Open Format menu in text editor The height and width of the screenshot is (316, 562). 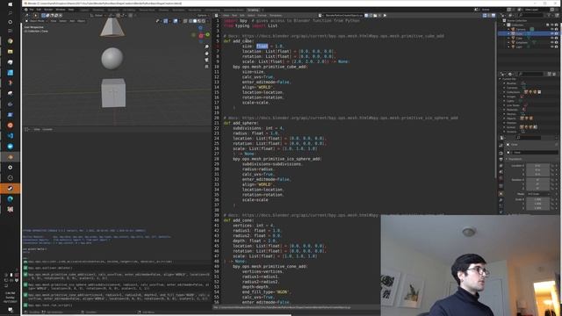(262, 16)
